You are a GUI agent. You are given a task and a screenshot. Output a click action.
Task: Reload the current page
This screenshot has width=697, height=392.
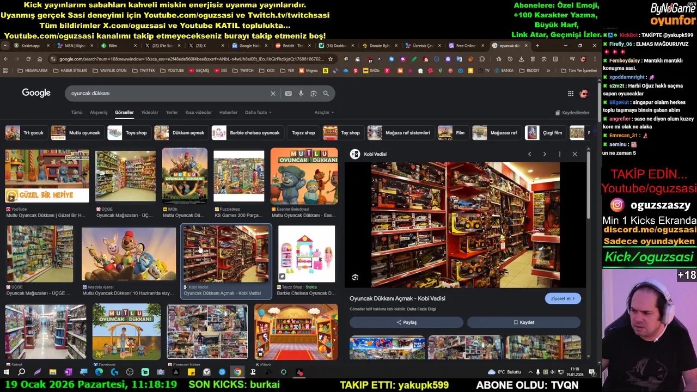[x=28, y=59]
